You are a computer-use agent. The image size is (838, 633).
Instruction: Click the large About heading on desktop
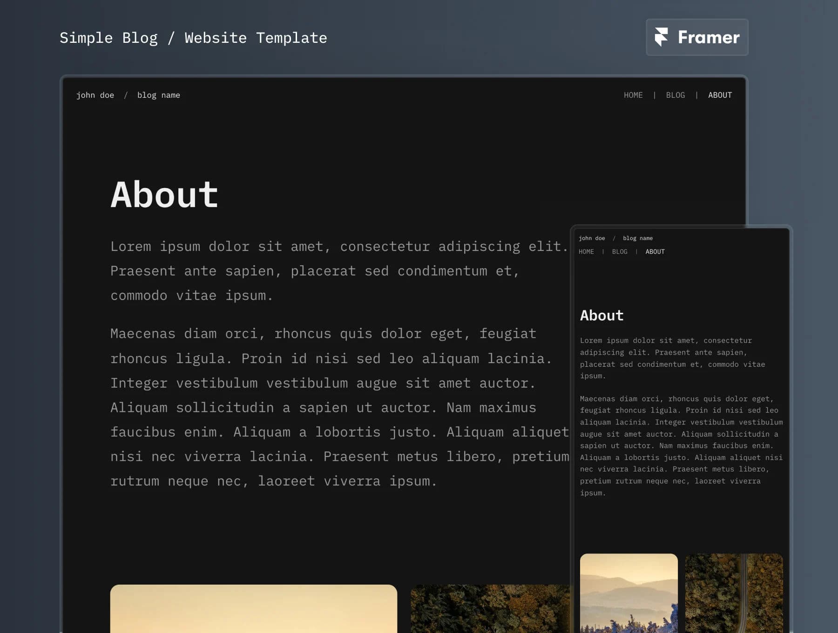click(x=164, y=195)
